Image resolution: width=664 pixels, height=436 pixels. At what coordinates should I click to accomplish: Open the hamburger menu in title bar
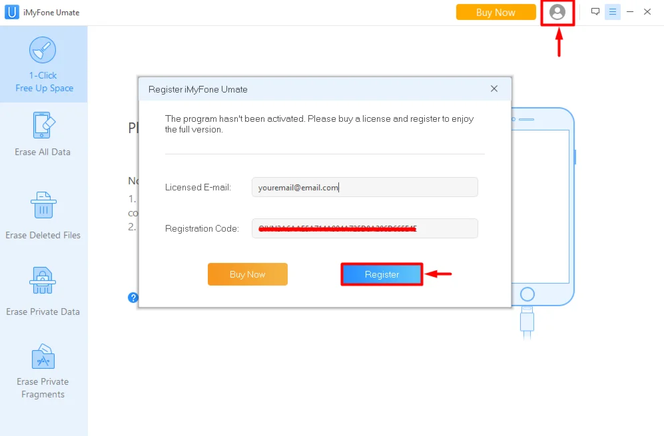pyautogui.click(x=612, y=12)
